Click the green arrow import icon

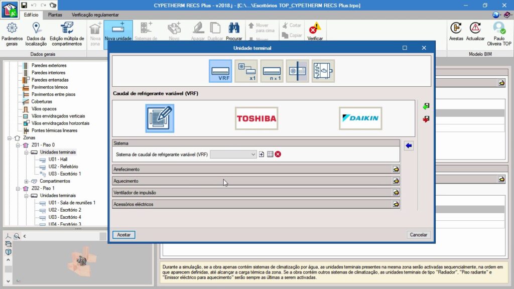pos(426,106)
